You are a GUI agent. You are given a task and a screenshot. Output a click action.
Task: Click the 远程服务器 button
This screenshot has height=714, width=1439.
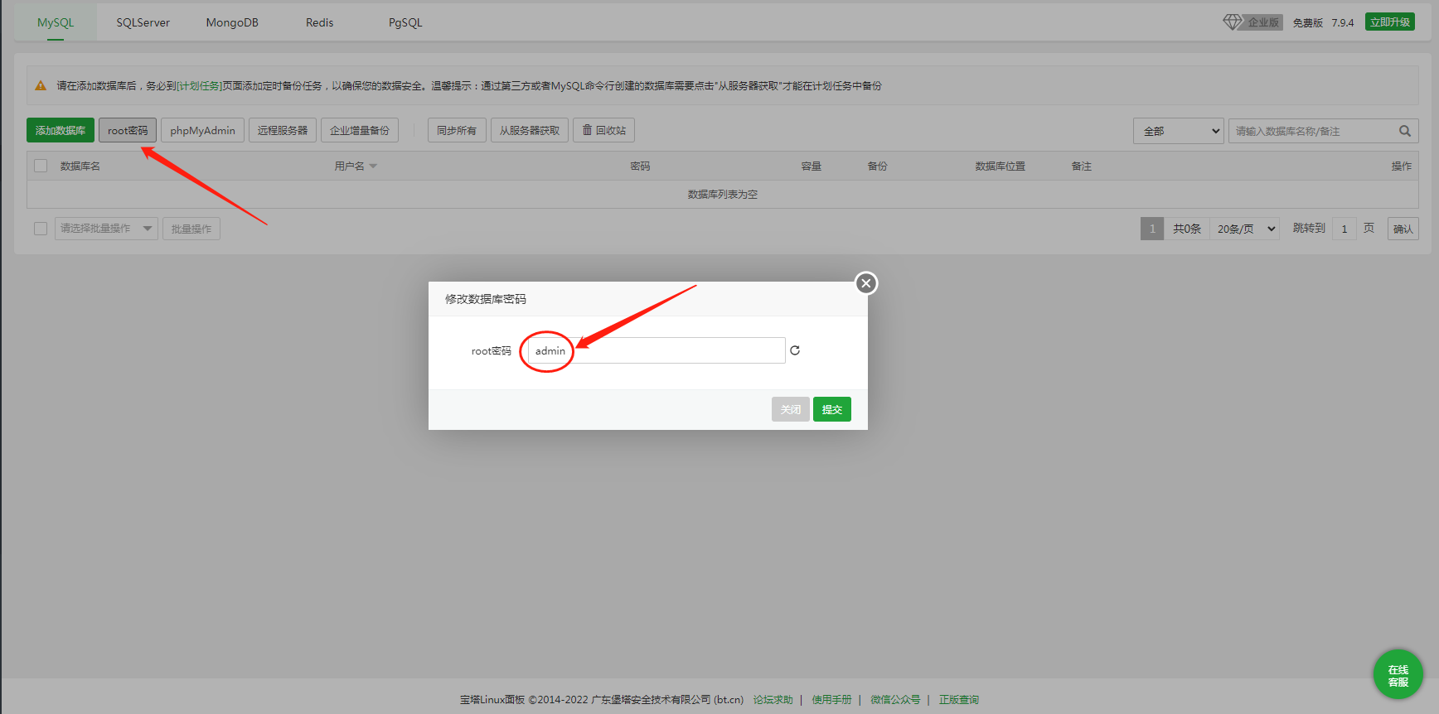click(282, 130)
